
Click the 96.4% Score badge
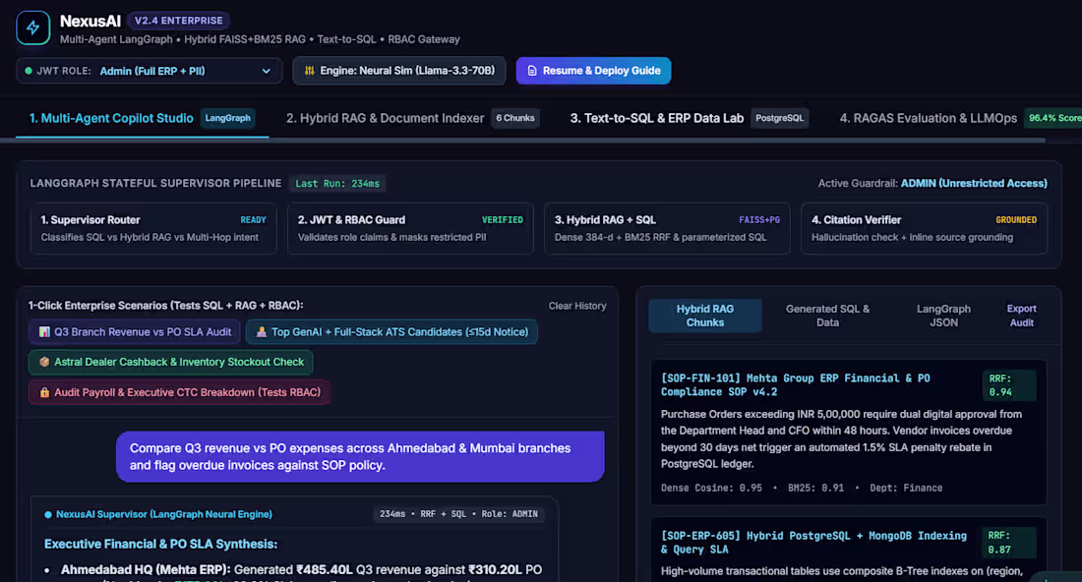click(1053, 119)
